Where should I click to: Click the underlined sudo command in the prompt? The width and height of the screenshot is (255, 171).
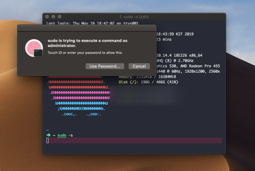[x=62, y=135]
